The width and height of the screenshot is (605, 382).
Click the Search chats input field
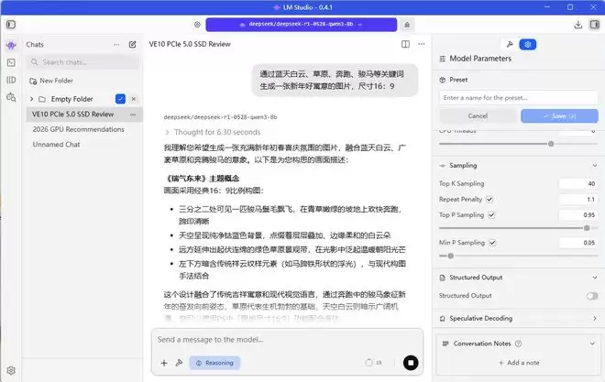(x=82, y=62)
